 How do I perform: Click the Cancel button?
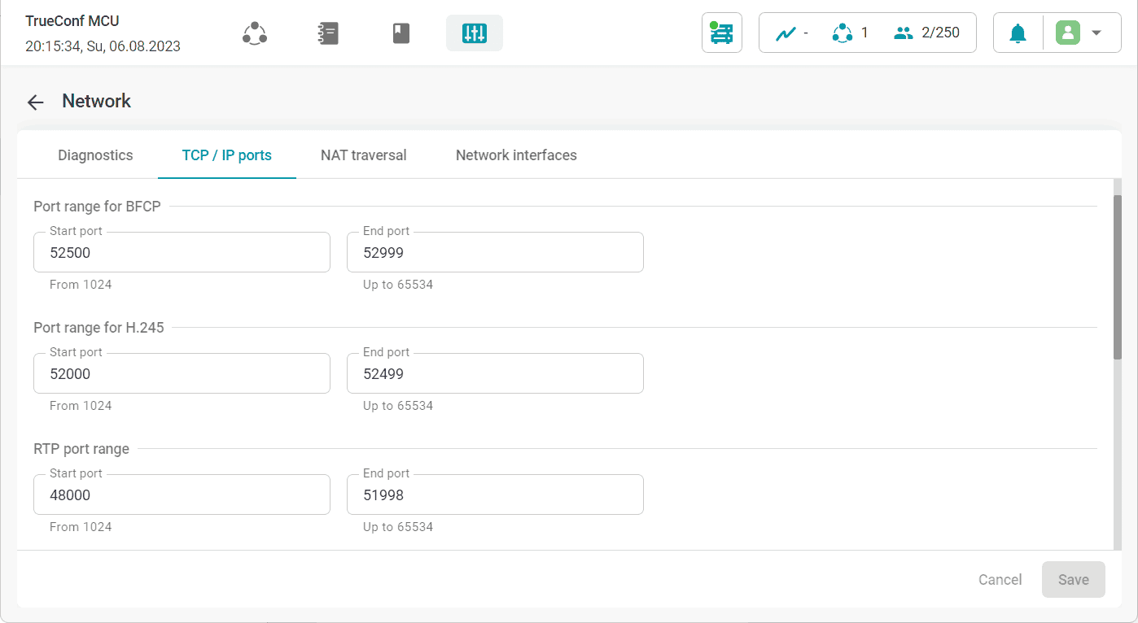tap(1000, 580)
